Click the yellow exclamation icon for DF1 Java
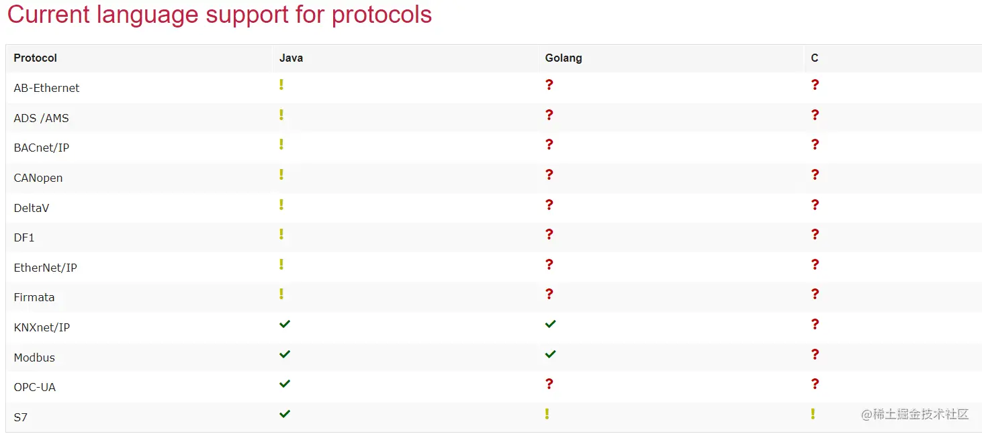The height and width of the screenshot is (434, 982). [x=281, y=235]
